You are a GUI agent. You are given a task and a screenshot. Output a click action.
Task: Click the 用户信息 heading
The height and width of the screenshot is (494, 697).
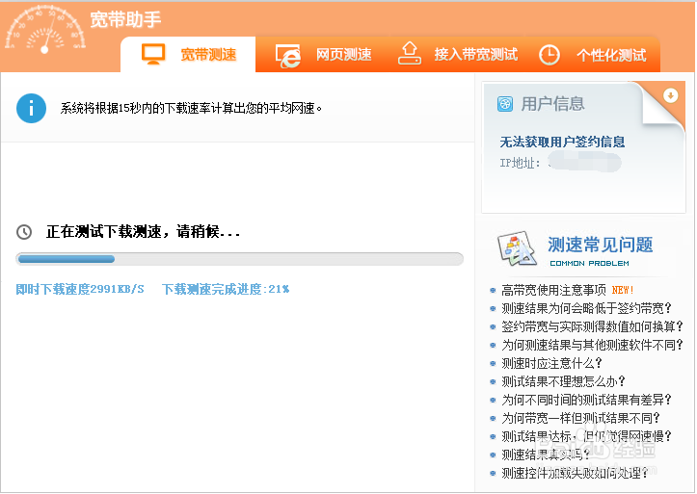coord(552,104)
